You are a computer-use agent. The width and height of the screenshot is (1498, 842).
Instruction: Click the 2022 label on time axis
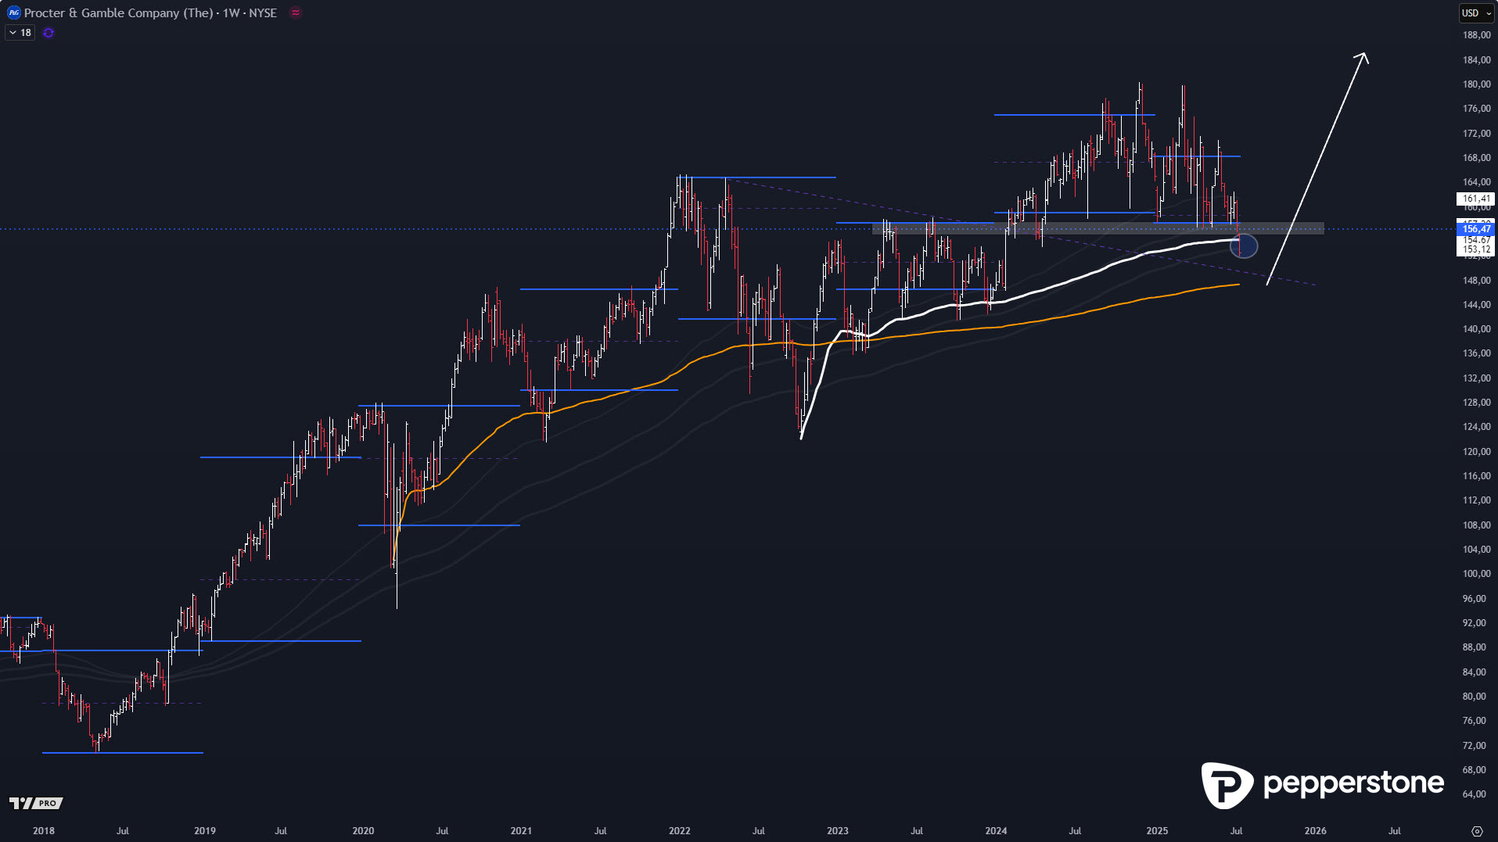(680, 831)
